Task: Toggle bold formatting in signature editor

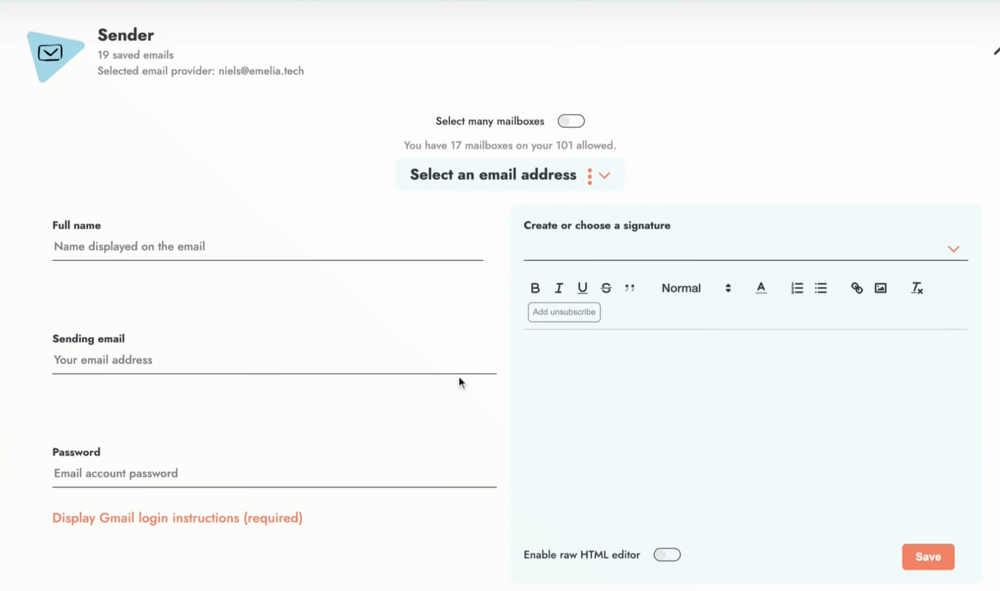Action: (x=535, y=288)
